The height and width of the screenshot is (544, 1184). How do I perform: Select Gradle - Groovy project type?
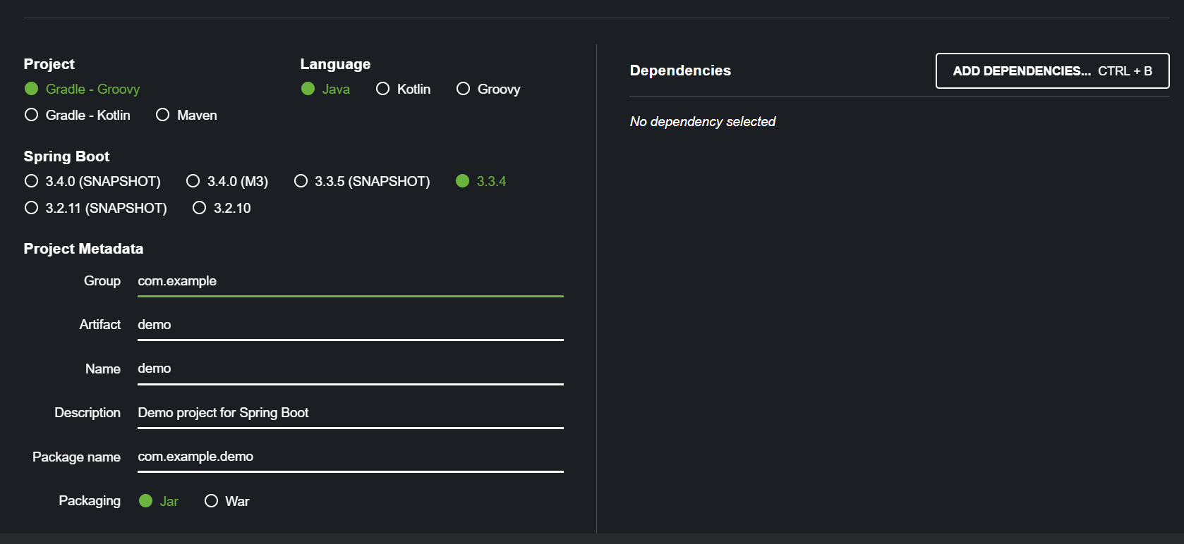pos(83,89)
